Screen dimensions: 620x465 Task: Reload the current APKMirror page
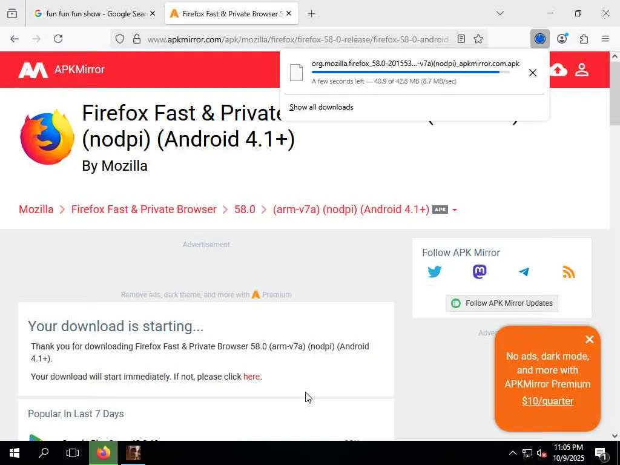pos(58,39)
